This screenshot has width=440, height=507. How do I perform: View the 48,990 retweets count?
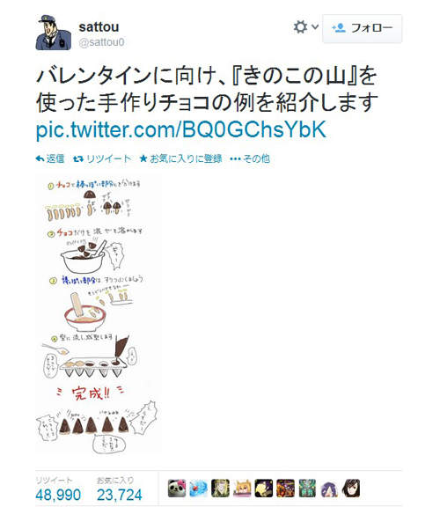58,495
